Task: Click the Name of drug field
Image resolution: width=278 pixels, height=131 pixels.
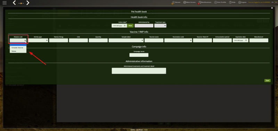Action: tap(58, 40)
